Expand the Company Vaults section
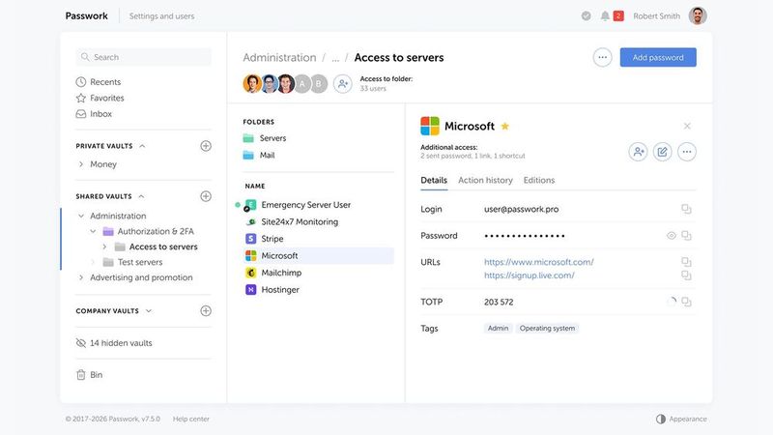 point(149,311)
